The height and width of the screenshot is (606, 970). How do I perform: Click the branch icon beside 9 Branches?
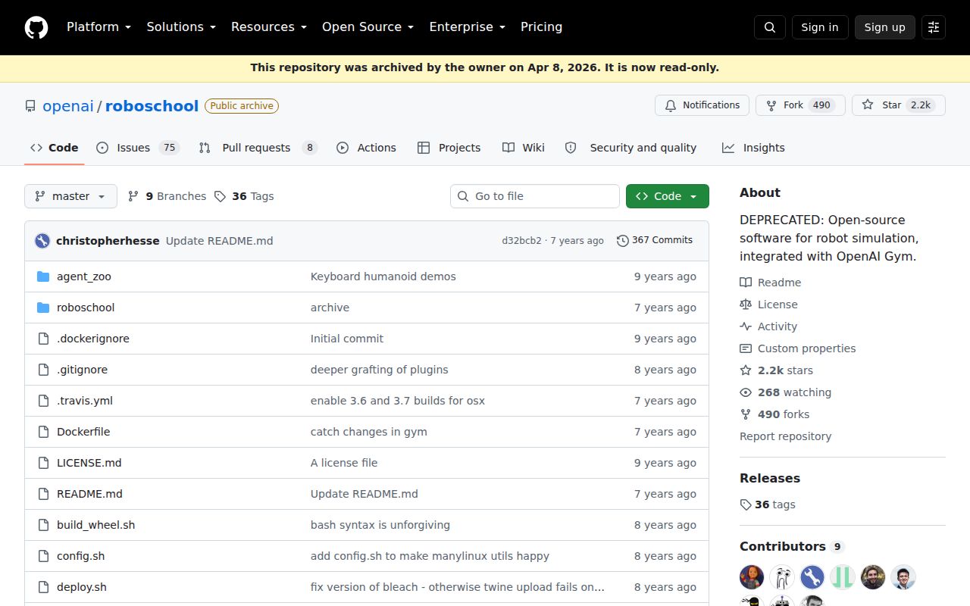tap(133, 196)
